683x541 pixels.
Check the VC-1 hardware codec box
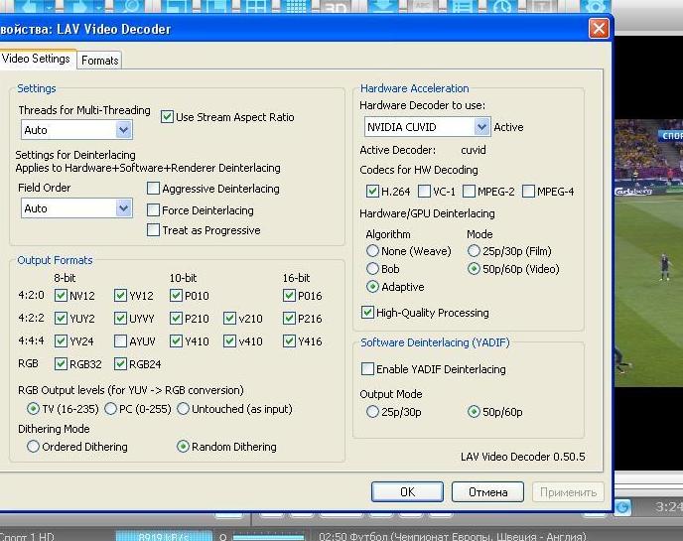(424, 192)
